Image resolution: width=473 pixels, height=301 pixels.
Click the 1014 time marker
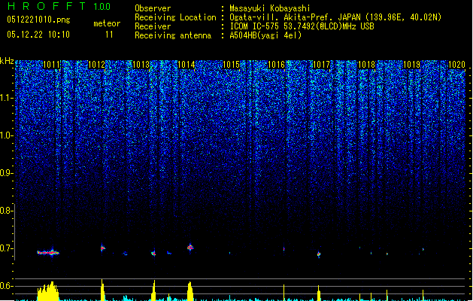186,65
